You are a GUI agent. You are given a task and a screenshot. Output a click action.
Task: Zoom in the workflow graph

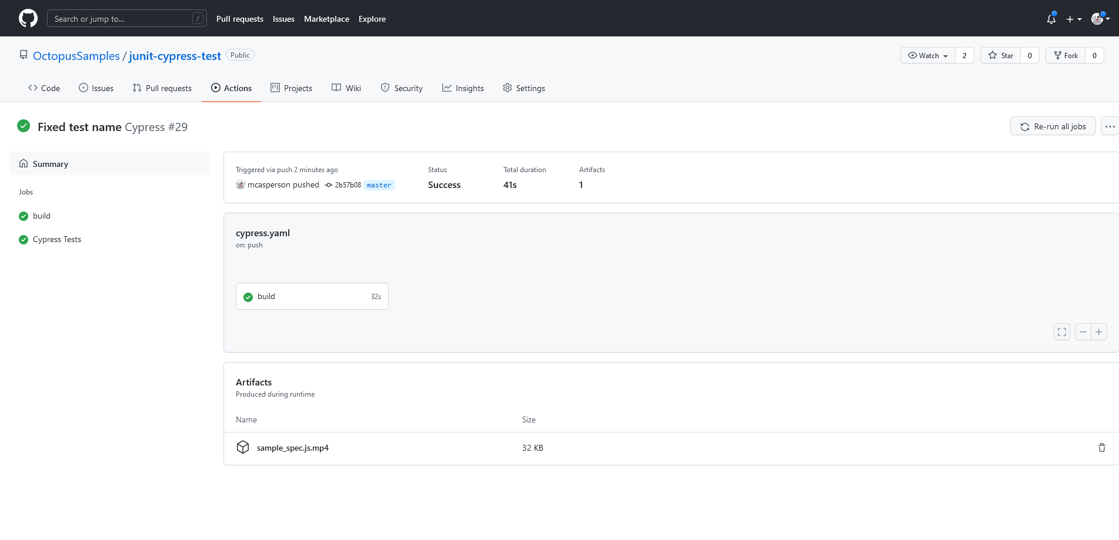pos(1099,332)
